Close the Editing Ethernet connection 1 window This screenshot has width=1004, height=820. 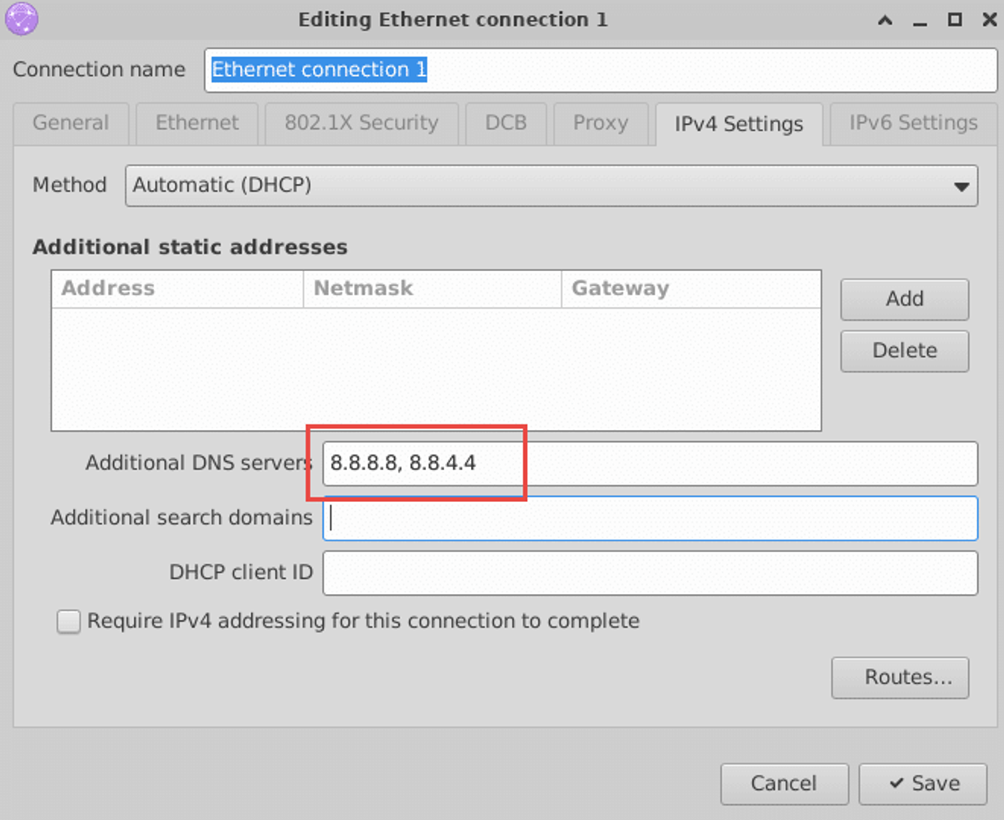click(988, 19)
